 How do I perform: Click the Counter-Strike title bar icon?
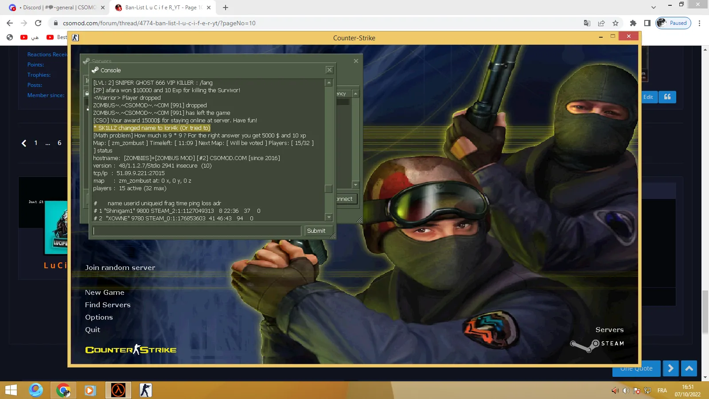pyautogui.click(x=75, y=38)
